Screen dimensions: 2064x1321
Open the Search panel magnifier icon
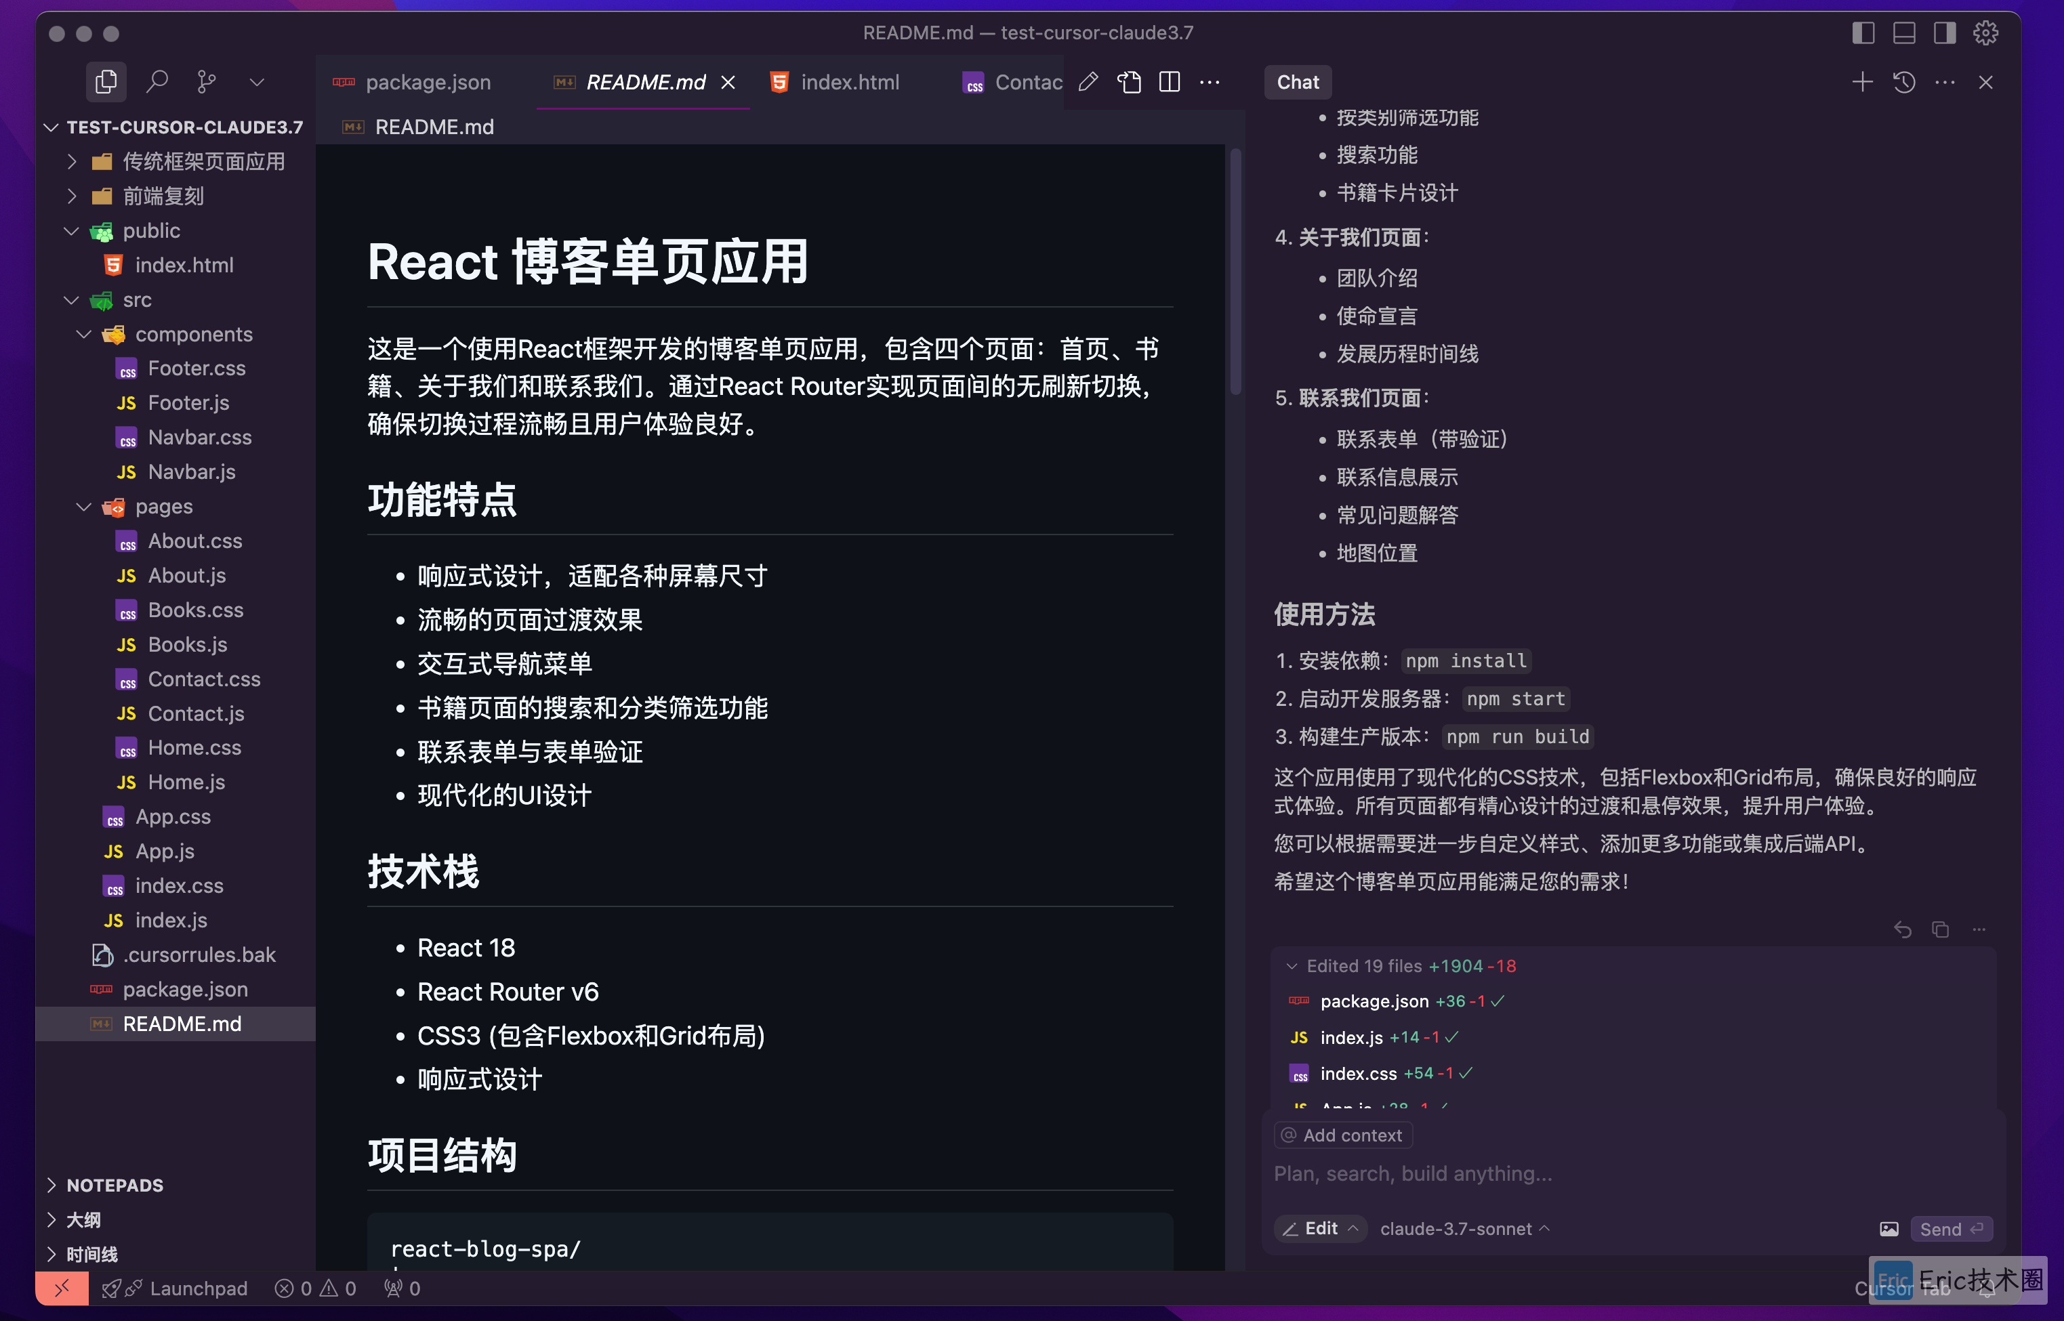[x=156, y=83]
